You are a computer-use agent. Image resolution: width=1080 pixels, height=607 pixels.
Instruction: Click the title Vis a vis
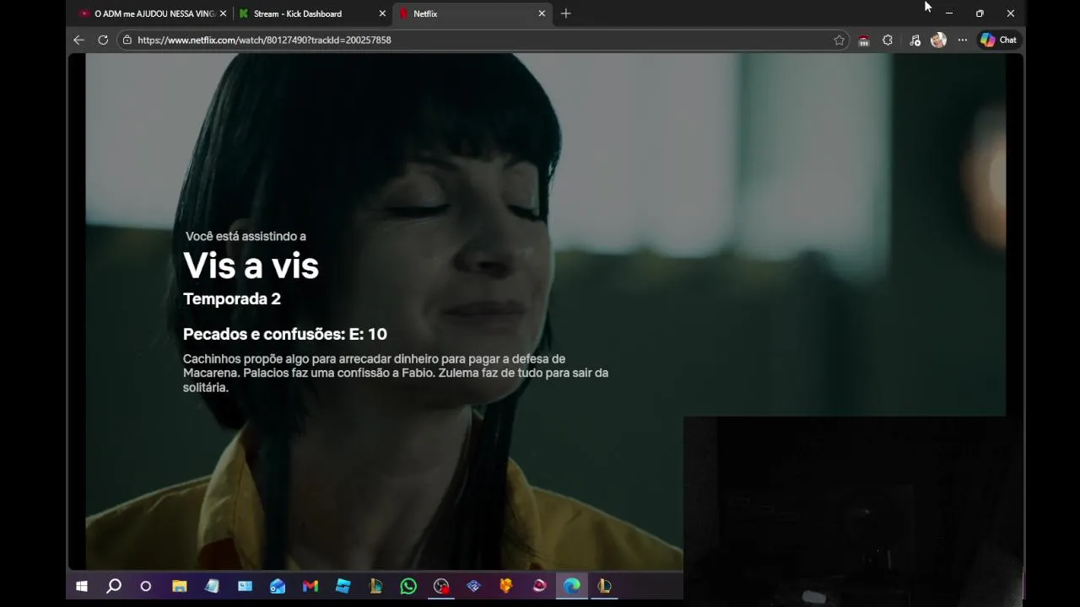(x=251, y=266)
